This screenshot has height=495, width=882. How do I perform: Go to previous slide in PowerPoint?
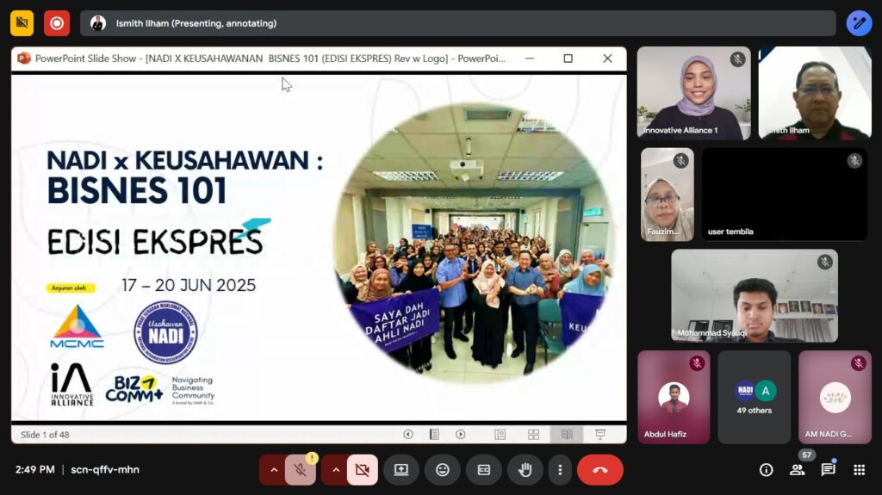click(408, 434)
